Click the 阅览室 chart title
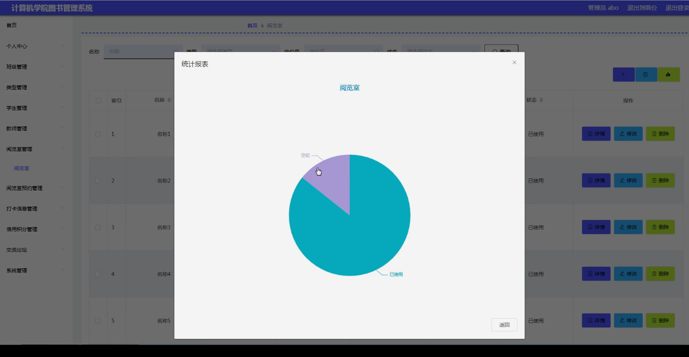Viewport: 689px width, 357px height. click(x=350, y=88)
